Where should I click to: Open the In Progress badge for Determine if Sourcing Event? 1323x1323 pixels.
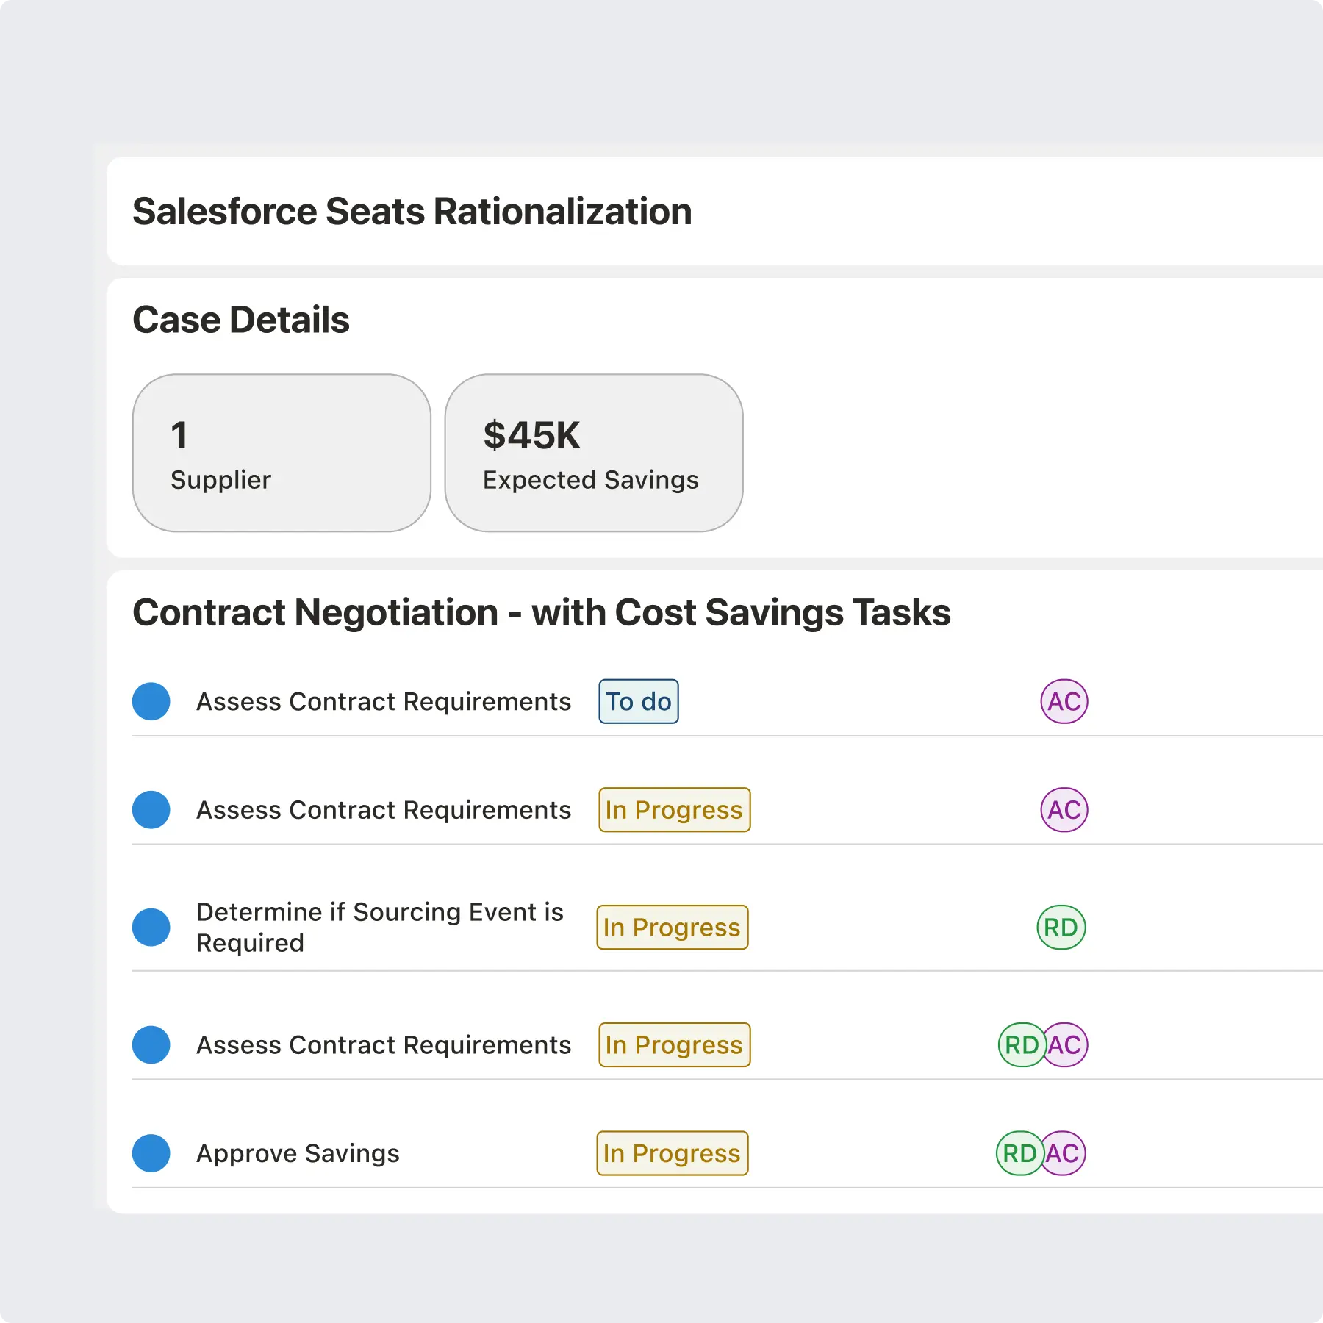672,928
